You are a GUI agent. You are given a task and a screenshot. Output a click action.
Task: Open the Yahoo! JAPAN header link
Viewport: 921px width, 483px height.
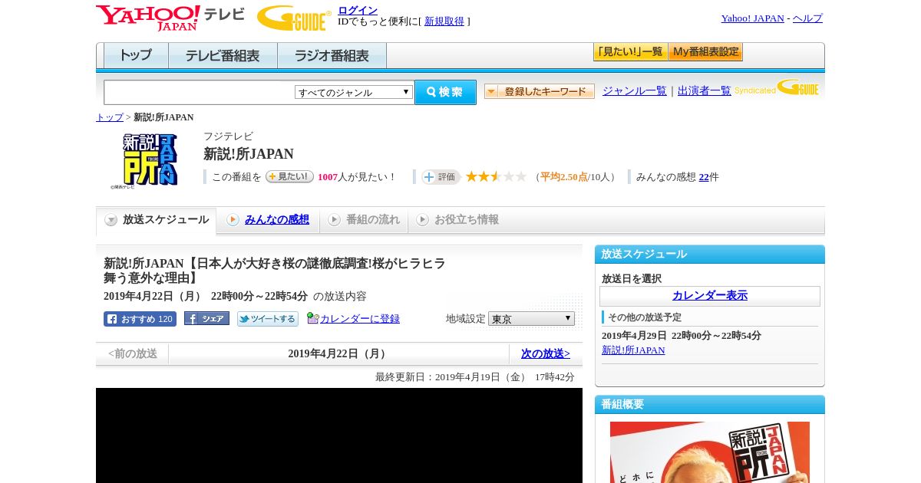752,18
